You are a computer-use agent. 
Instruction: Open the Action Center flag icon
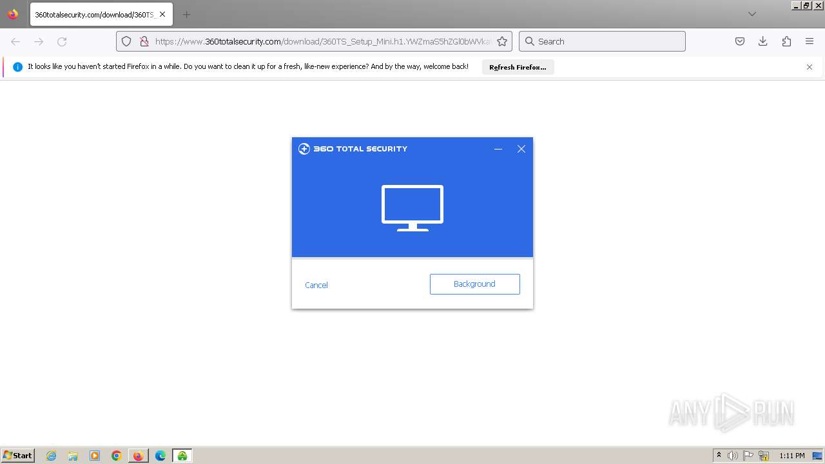748,456
